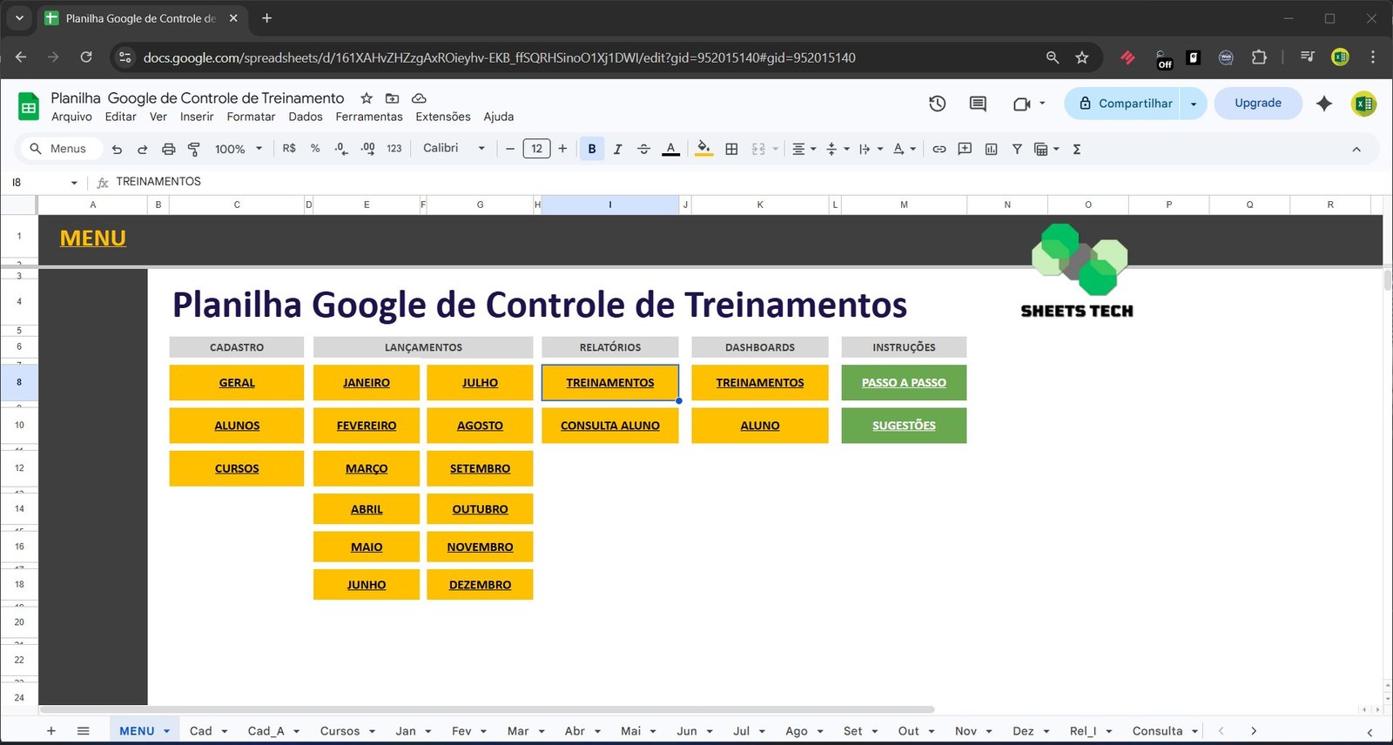The width and height of the screenshot is (1393, 745).
Task: Toggle strikethrough formatting
Action: [643, 149]
